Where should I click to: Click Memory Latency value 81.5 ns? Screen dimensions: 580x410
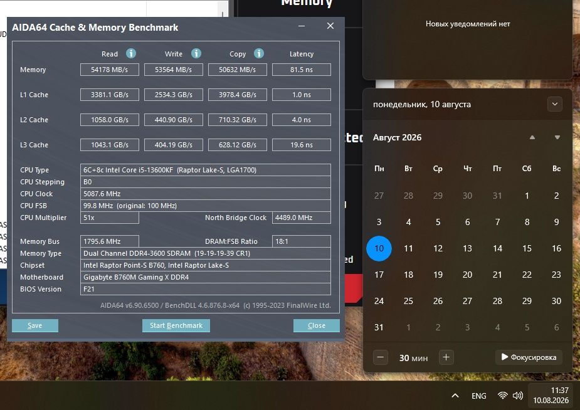point(302,70)
